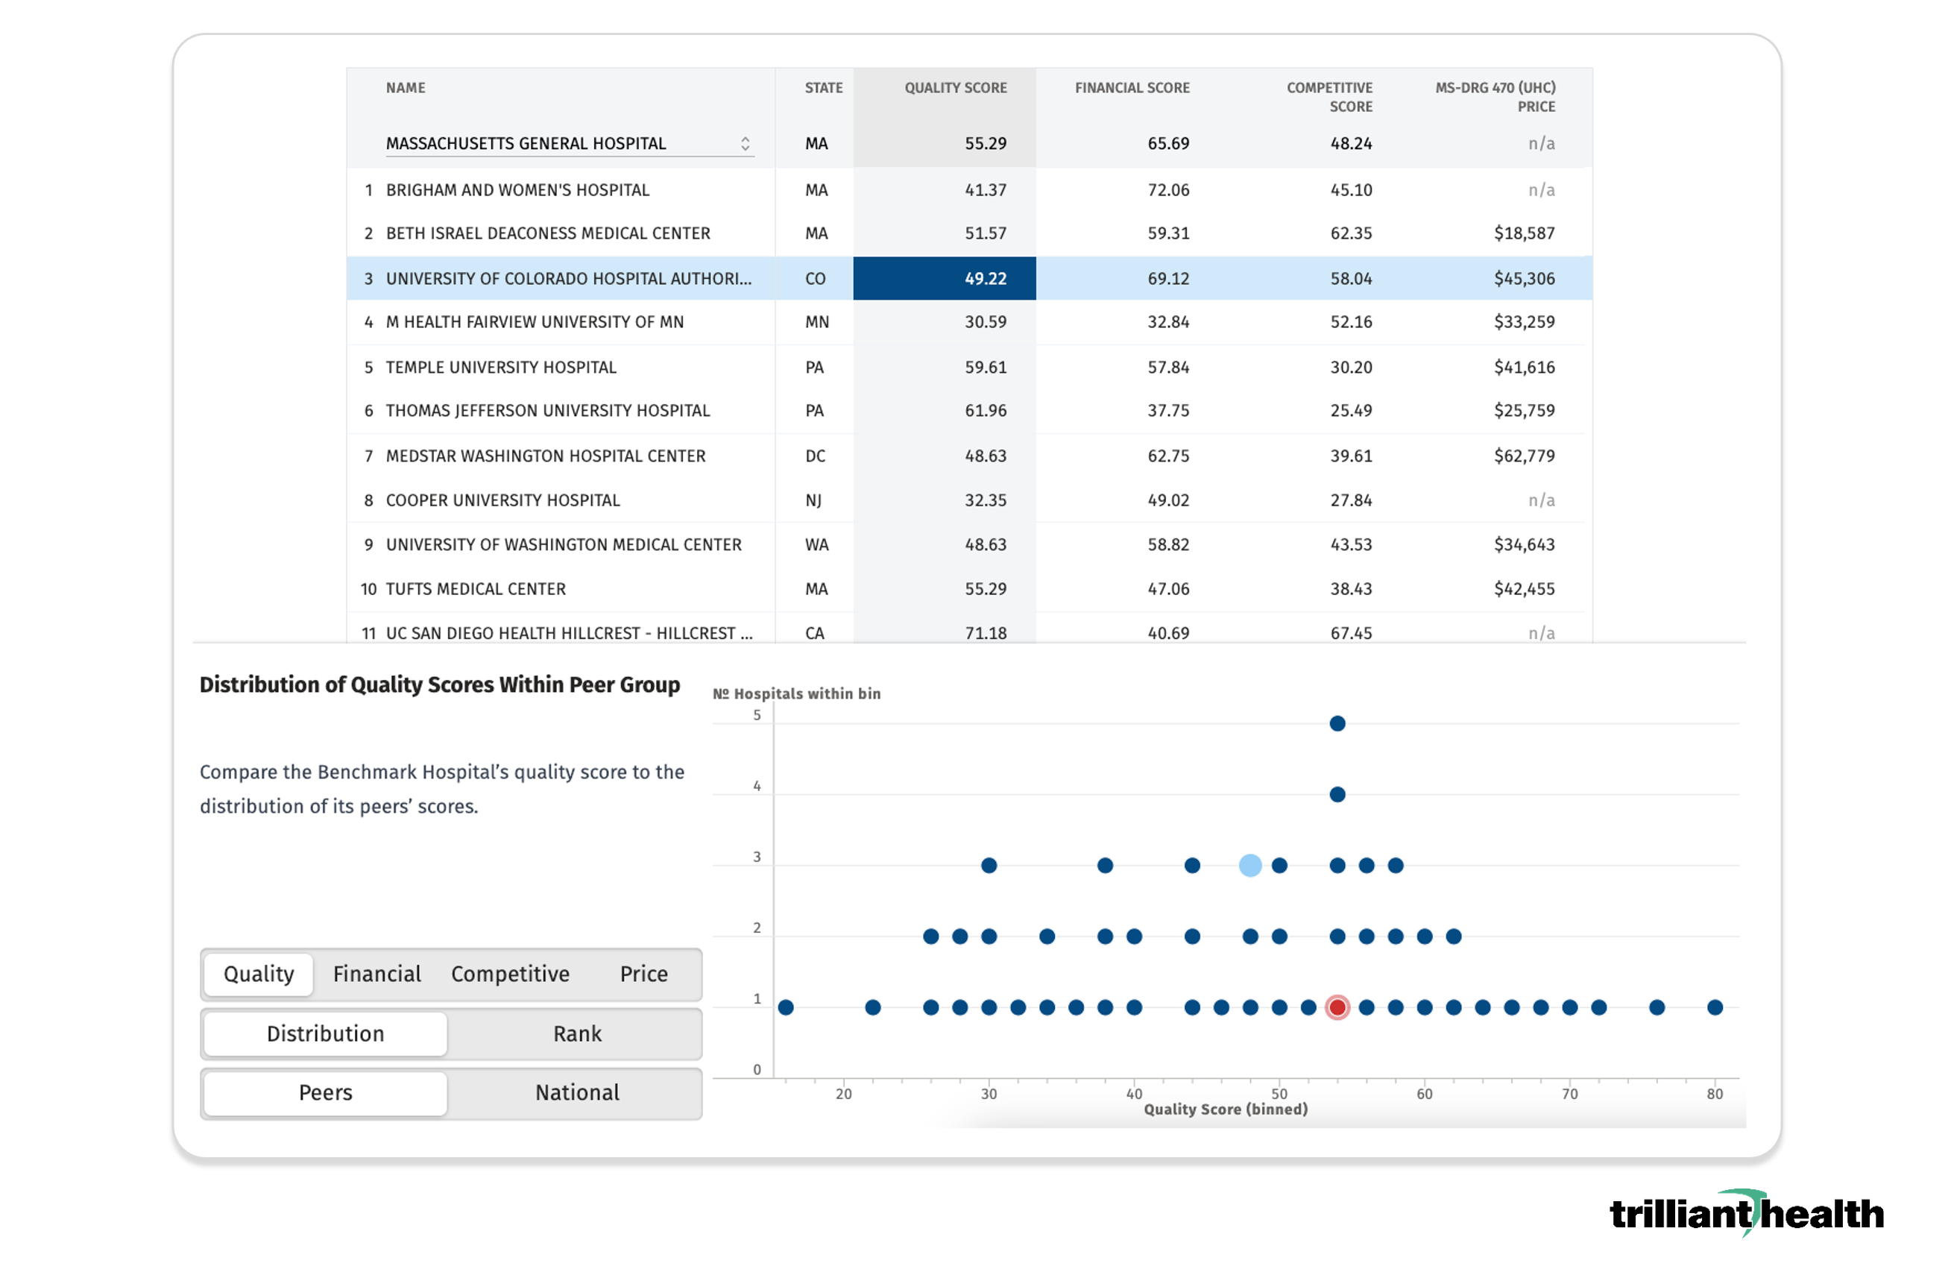The width and height of the screenshot is (1954, 1278).
Task: Sort by the Name column header
Action: tap(406, 88)
